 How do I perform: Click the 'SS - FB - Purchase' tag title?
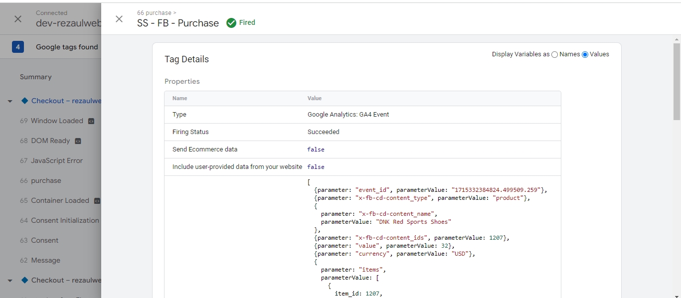(x=178, y=23)
